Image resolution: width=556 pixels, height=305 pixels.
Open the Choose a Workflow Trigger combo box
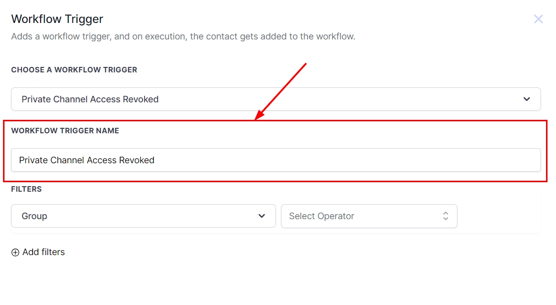tap(275, 99)
